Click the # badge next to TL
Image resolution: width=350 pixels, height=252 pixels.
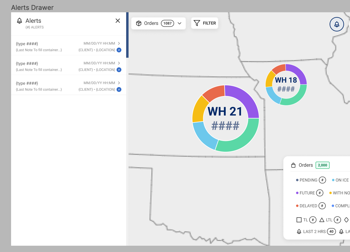coord(313,220)
